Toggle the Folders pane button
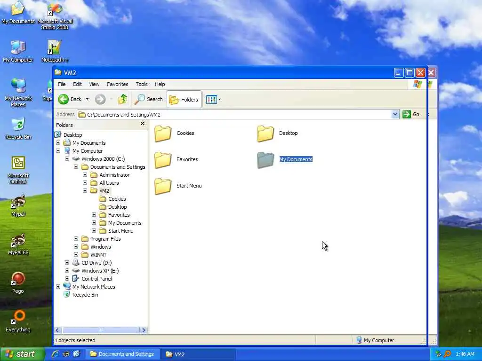 pyautogui.click(x=184, y=100)
